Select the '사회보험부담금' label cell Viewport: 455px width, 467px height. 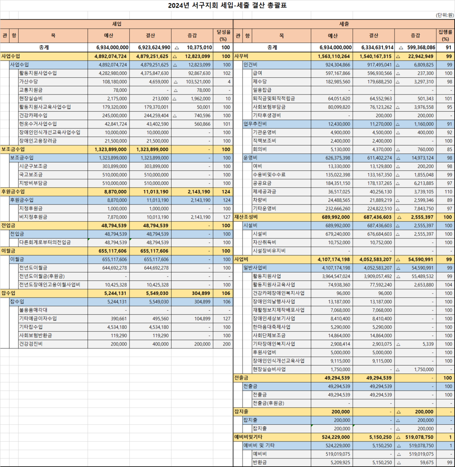[281, 107]
